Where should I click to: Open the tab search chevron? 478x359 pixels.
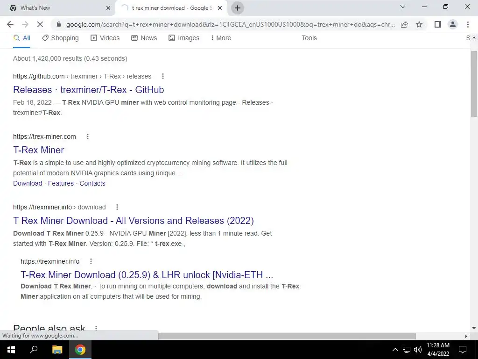[403, 7]
